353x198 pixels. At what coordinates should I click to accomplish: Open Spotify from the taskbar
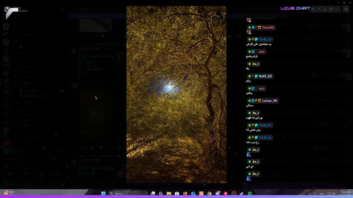250,194
